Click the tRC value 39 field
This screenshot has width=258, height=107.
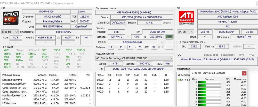(154, 47)
